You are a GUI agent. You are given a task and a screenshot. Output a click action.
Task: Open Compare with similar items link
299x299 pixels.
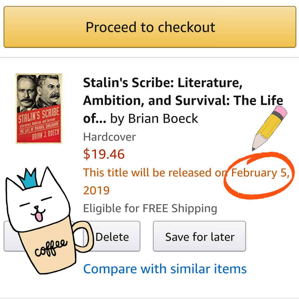pyautogui.click(x=165, y=269)
